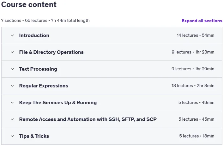224x146 pixels.
Task: Click Remote Access and Automation with SSH title
Action: pos(88,119)
